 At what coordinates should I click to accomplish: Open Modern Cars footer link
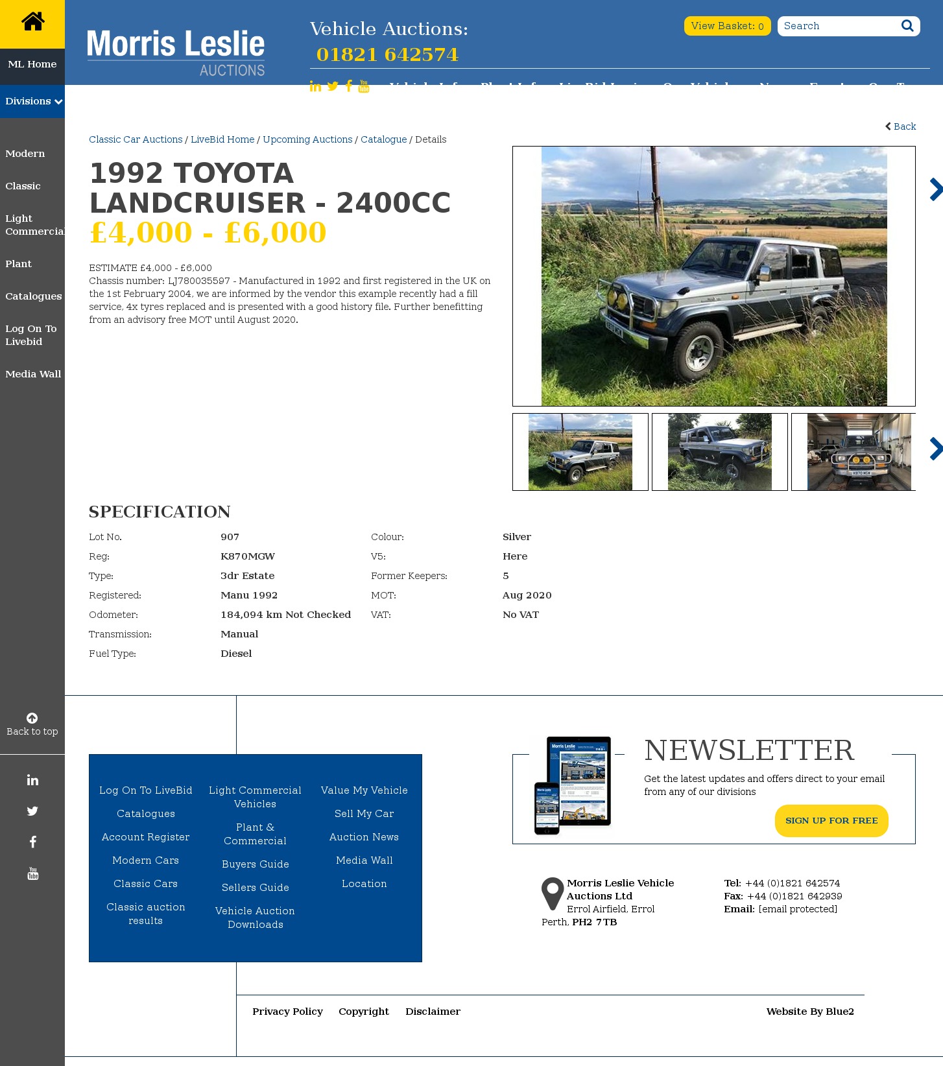click(x=146, y=860)
